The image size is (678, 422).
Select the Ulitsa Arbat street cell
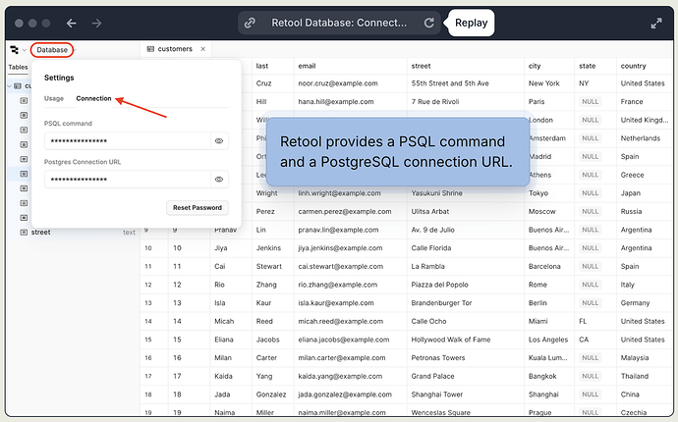click(465, 212)
